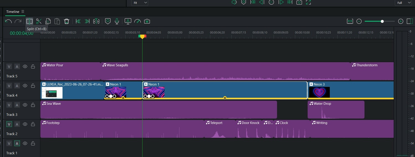415x157 pixels.
Task: Disable the active V button on Track 2
Action: pyautogui.click(x=9, y=124)
